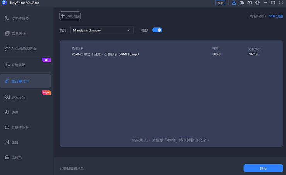Click the mail feedback icon
This screenshot has width=286, height=175.
[x=250, y=3]
